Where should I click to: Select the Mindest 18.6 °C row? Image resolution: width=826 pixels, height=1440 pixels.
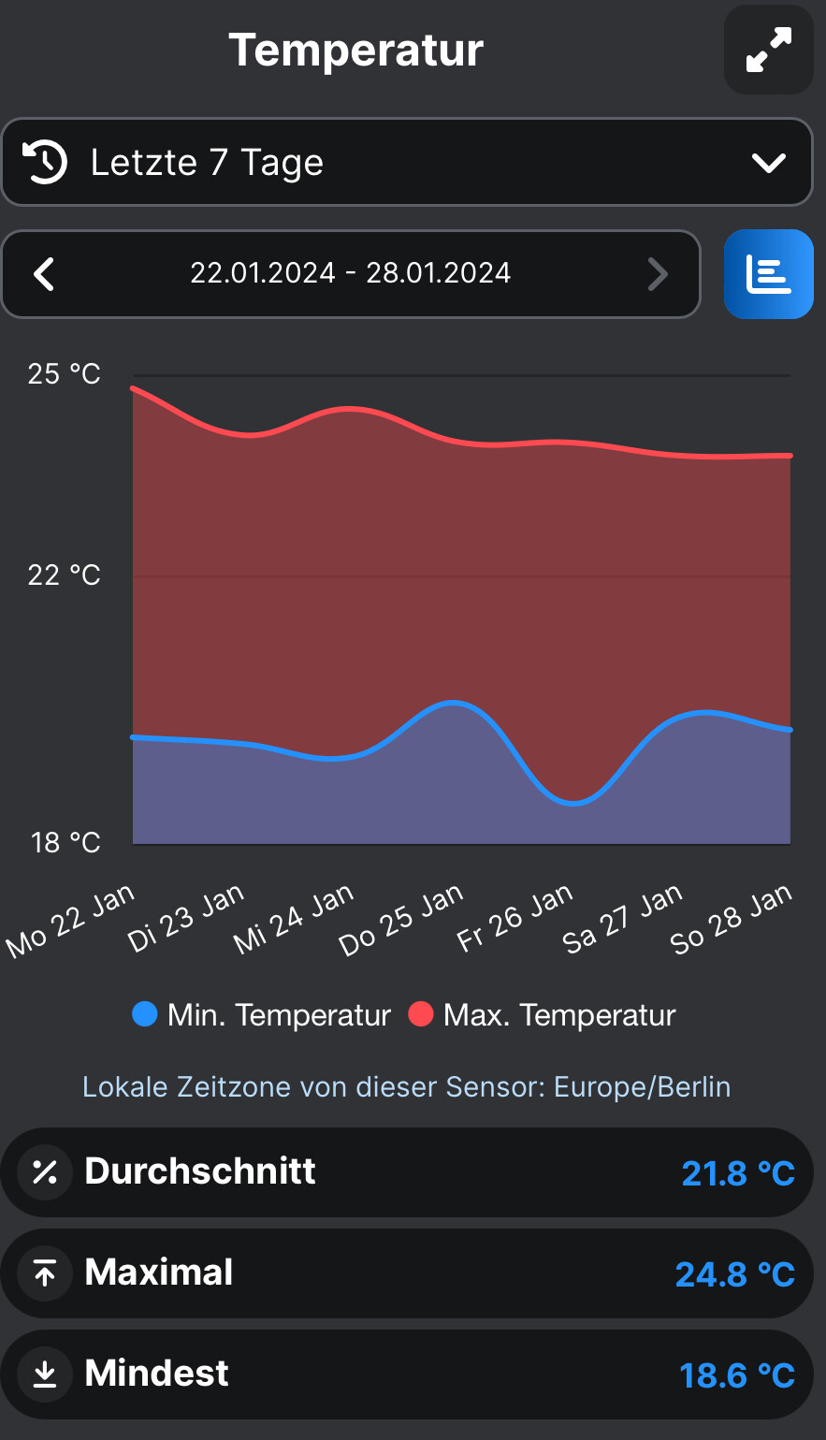pos(406,1375)
